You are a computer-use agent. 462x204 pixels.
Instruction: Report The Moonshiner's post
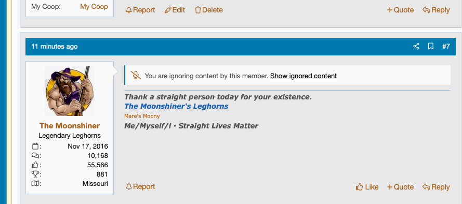click(140, 187)
